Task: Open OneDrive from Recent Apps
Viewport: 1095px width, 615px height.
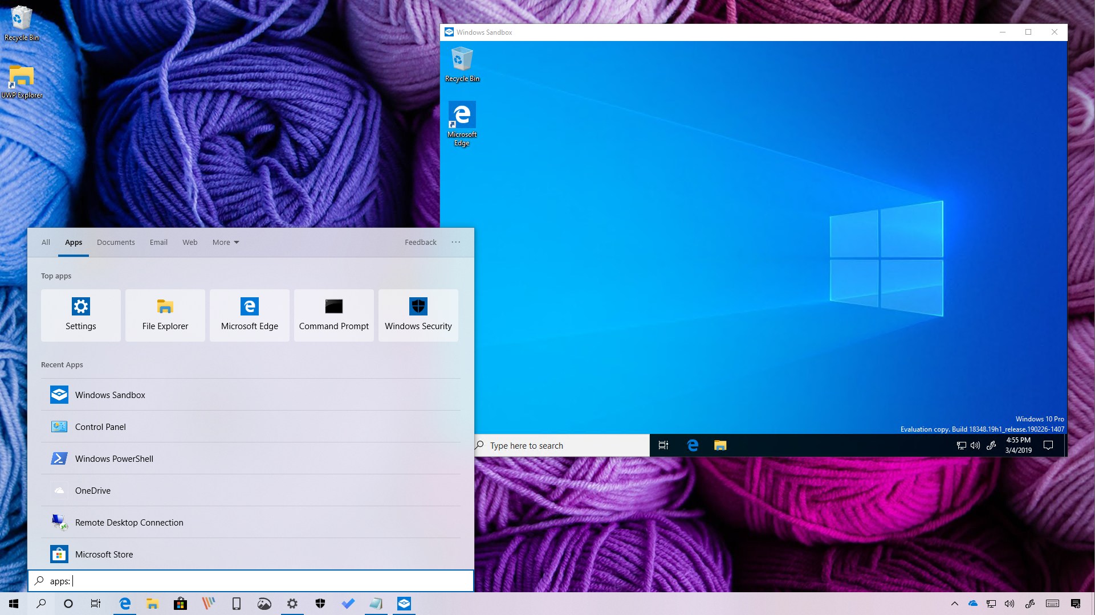Action: (x=251, y=490)
